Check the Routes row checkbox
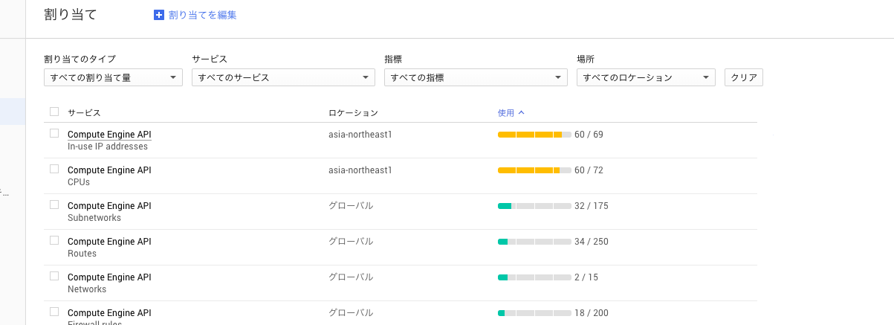 (54, 240)
